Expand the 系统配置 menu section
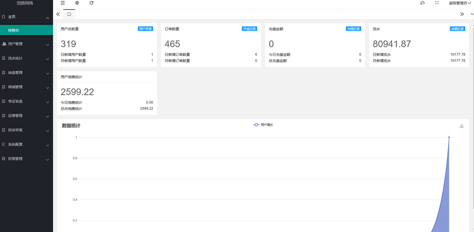This screenshot has width=474, height=232. [26, 144]
